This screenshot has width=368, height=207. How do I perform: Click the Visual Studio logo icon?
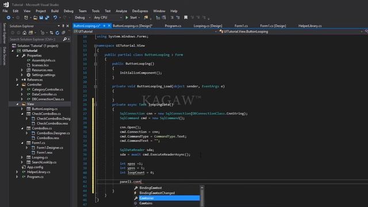(x=6, y=5)
